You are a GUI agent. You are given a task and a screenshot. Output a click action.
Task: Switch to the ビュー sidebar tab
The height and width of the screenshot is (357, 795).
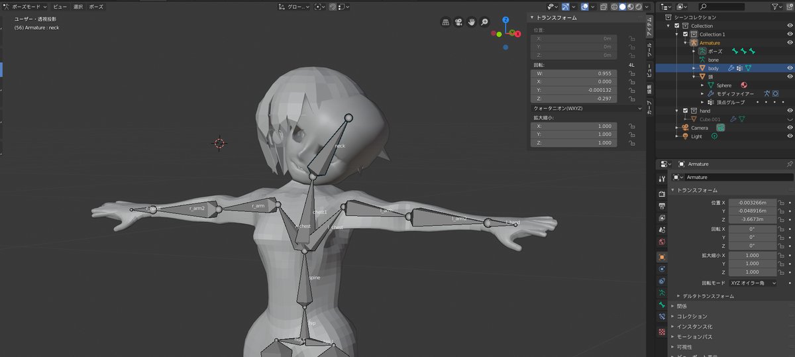point(649,72)
